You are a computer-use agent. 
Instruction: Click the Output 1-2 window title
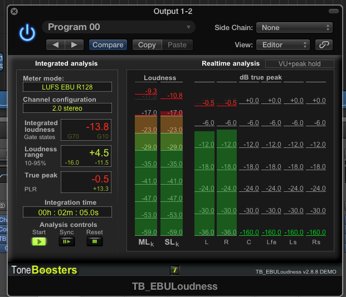pos(173,11)
